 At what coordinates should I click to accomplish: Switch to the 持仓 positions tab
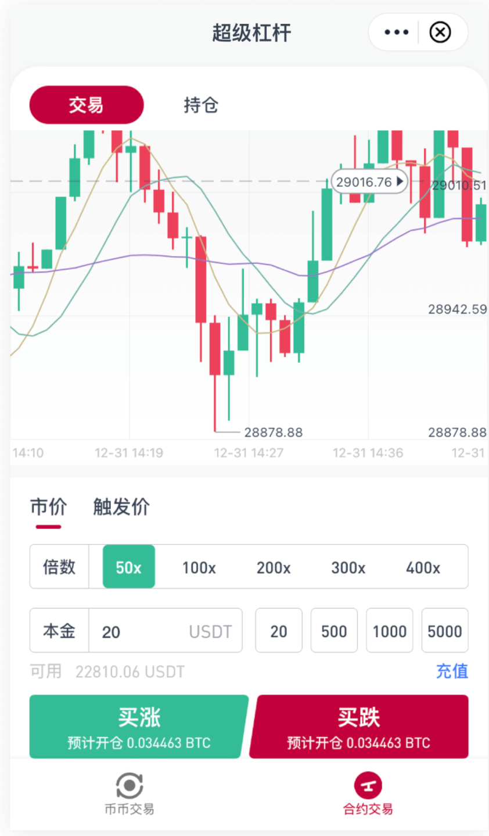[200, 105]
